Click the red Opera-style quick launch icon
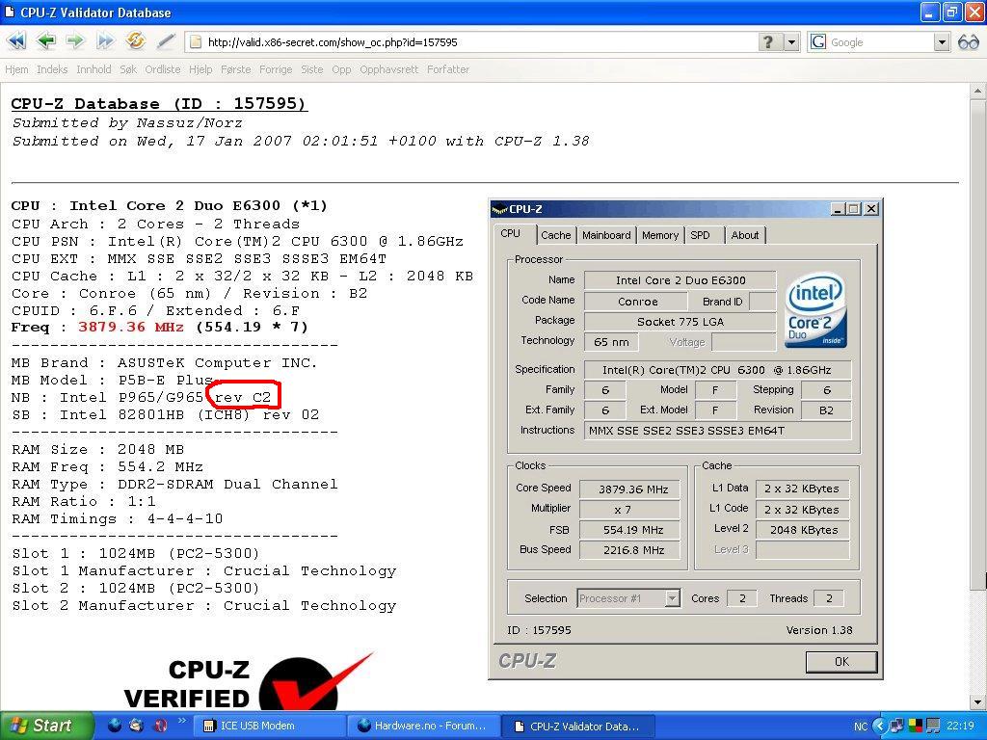This screenshot has height=740, width=987. [161, 725]
